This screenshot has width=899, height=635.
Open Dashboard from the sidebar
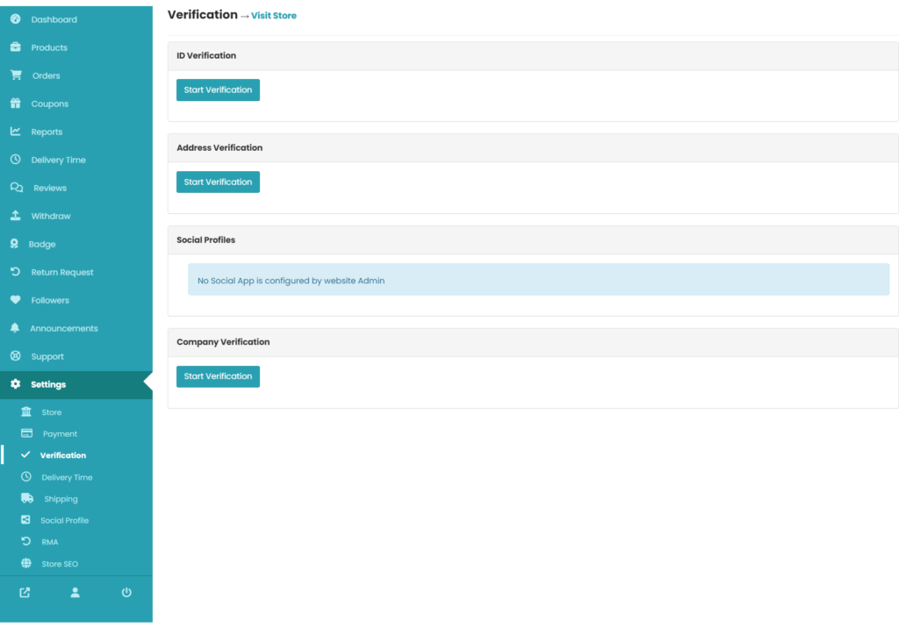pyautogui.click(x=76, y=19)
